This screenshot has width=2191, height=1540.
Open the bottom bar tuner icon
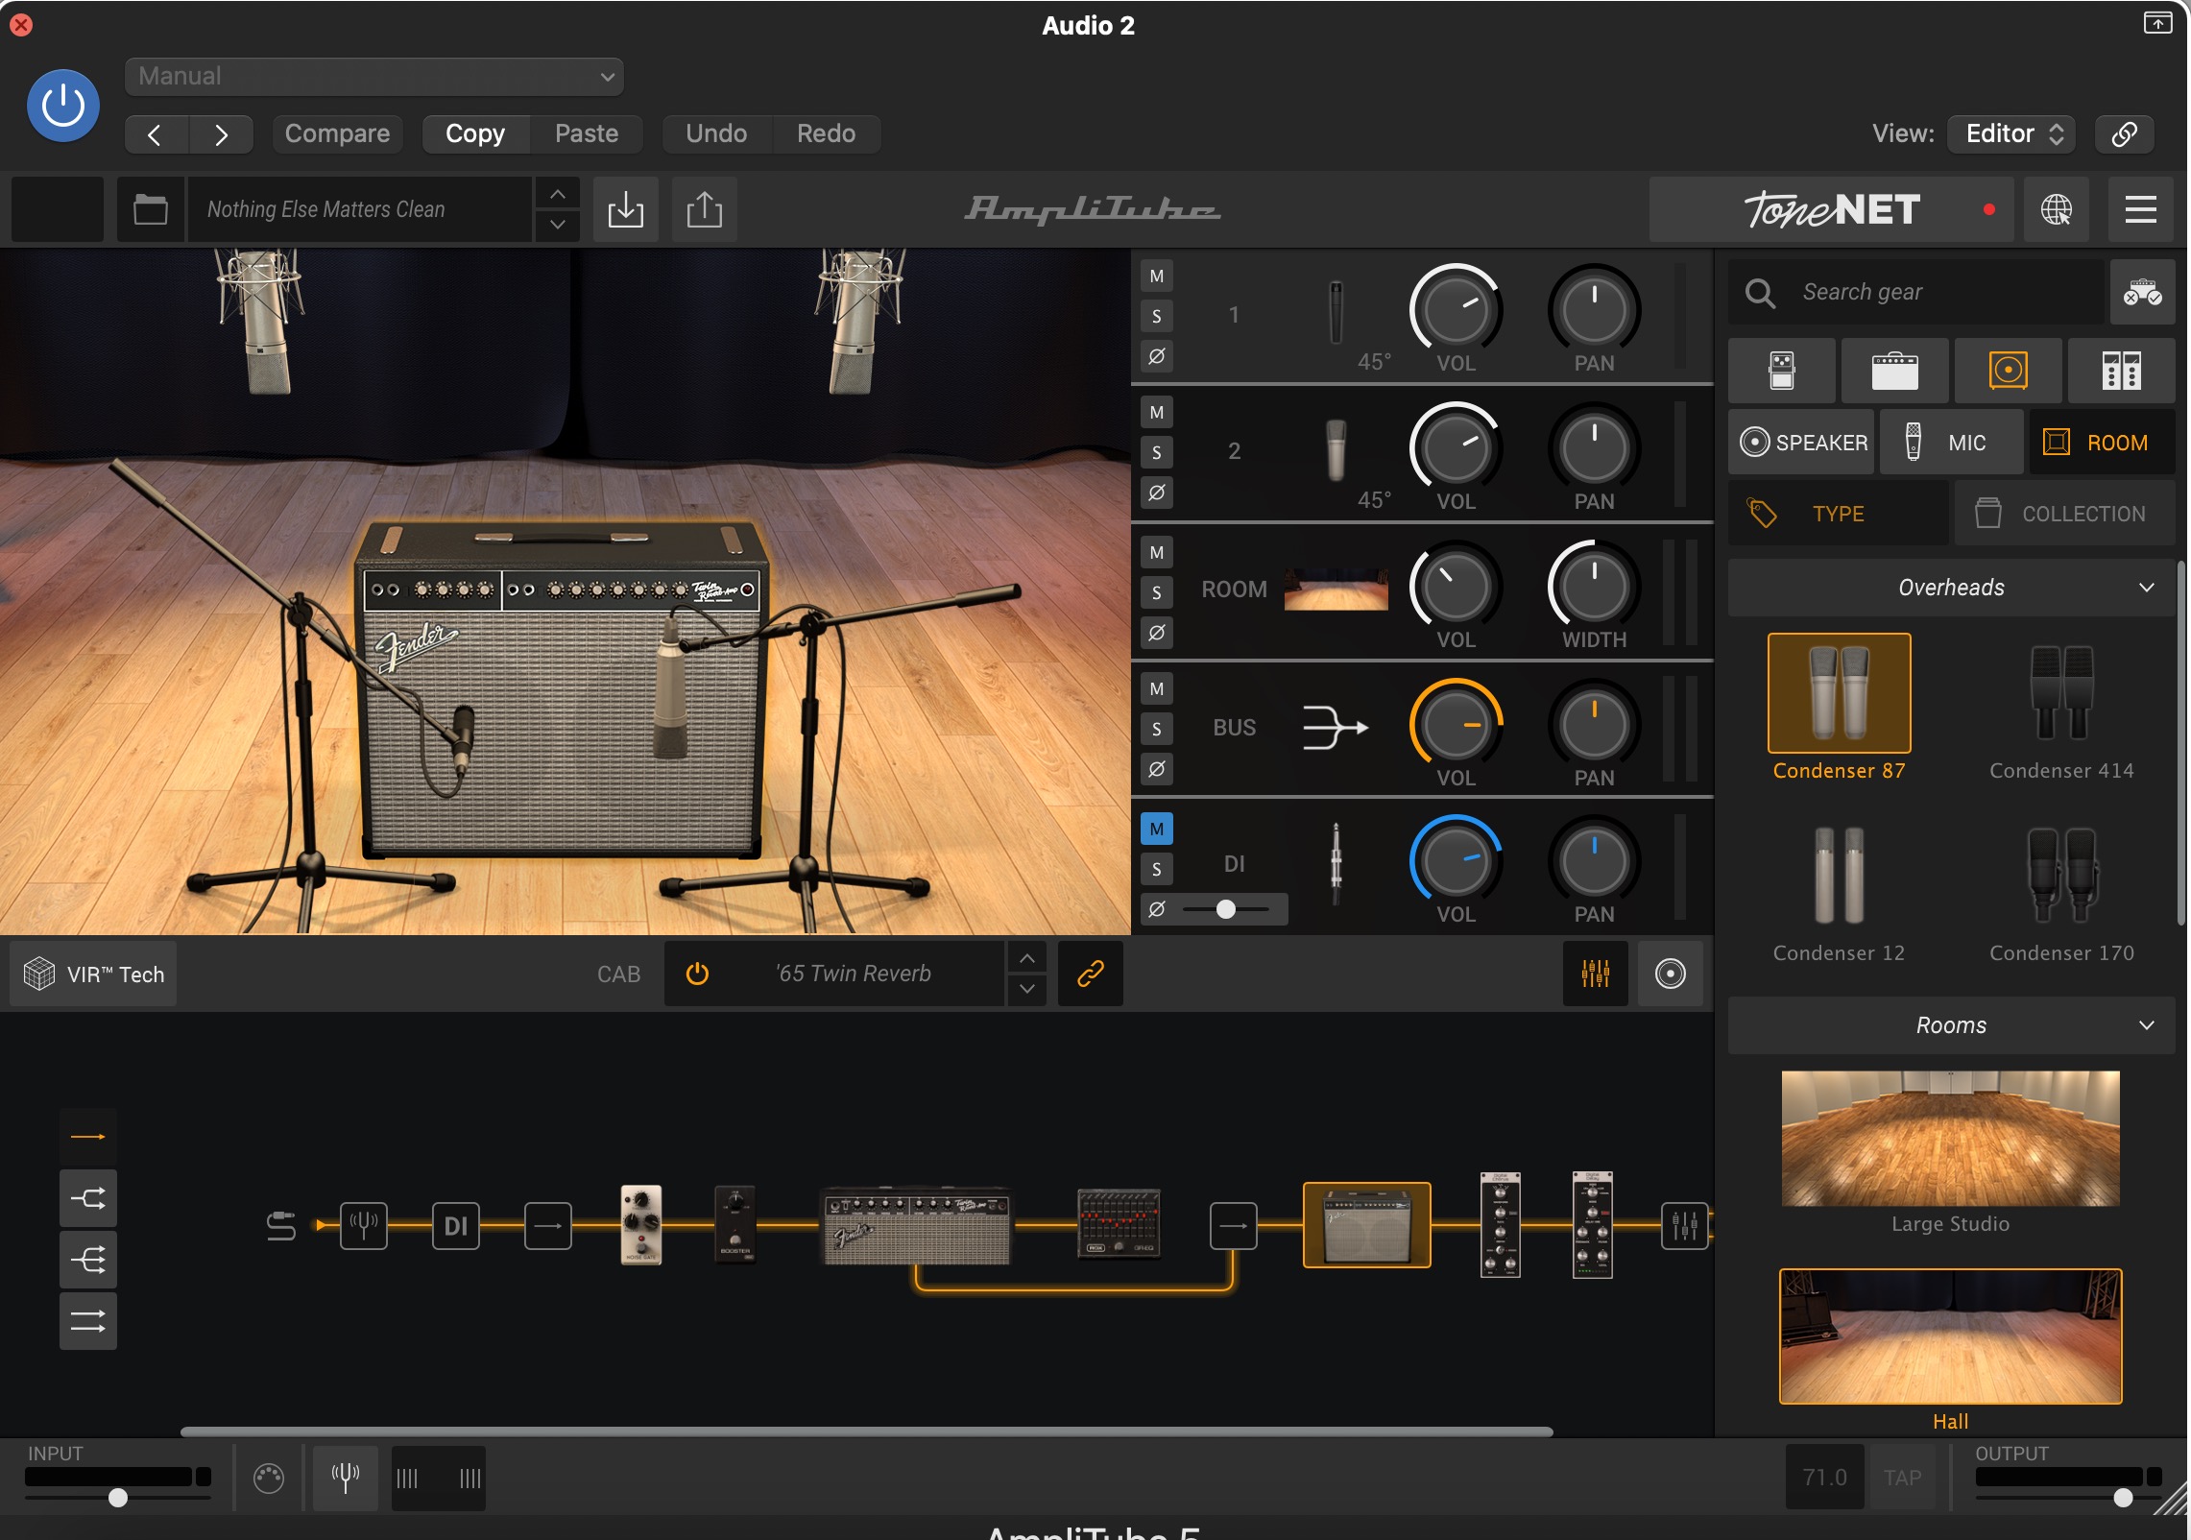pos(346,1478)
